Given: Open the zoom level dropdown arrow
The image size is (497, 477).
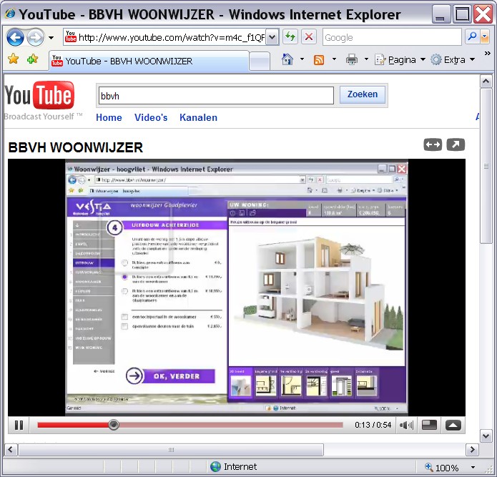Looking at the screenshot, I should point(473,467).
